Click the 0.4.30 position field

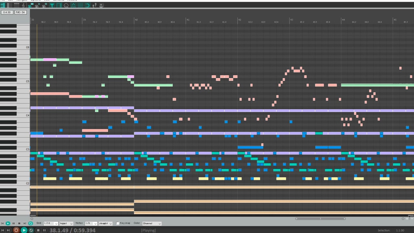click(x=7, y=13)
